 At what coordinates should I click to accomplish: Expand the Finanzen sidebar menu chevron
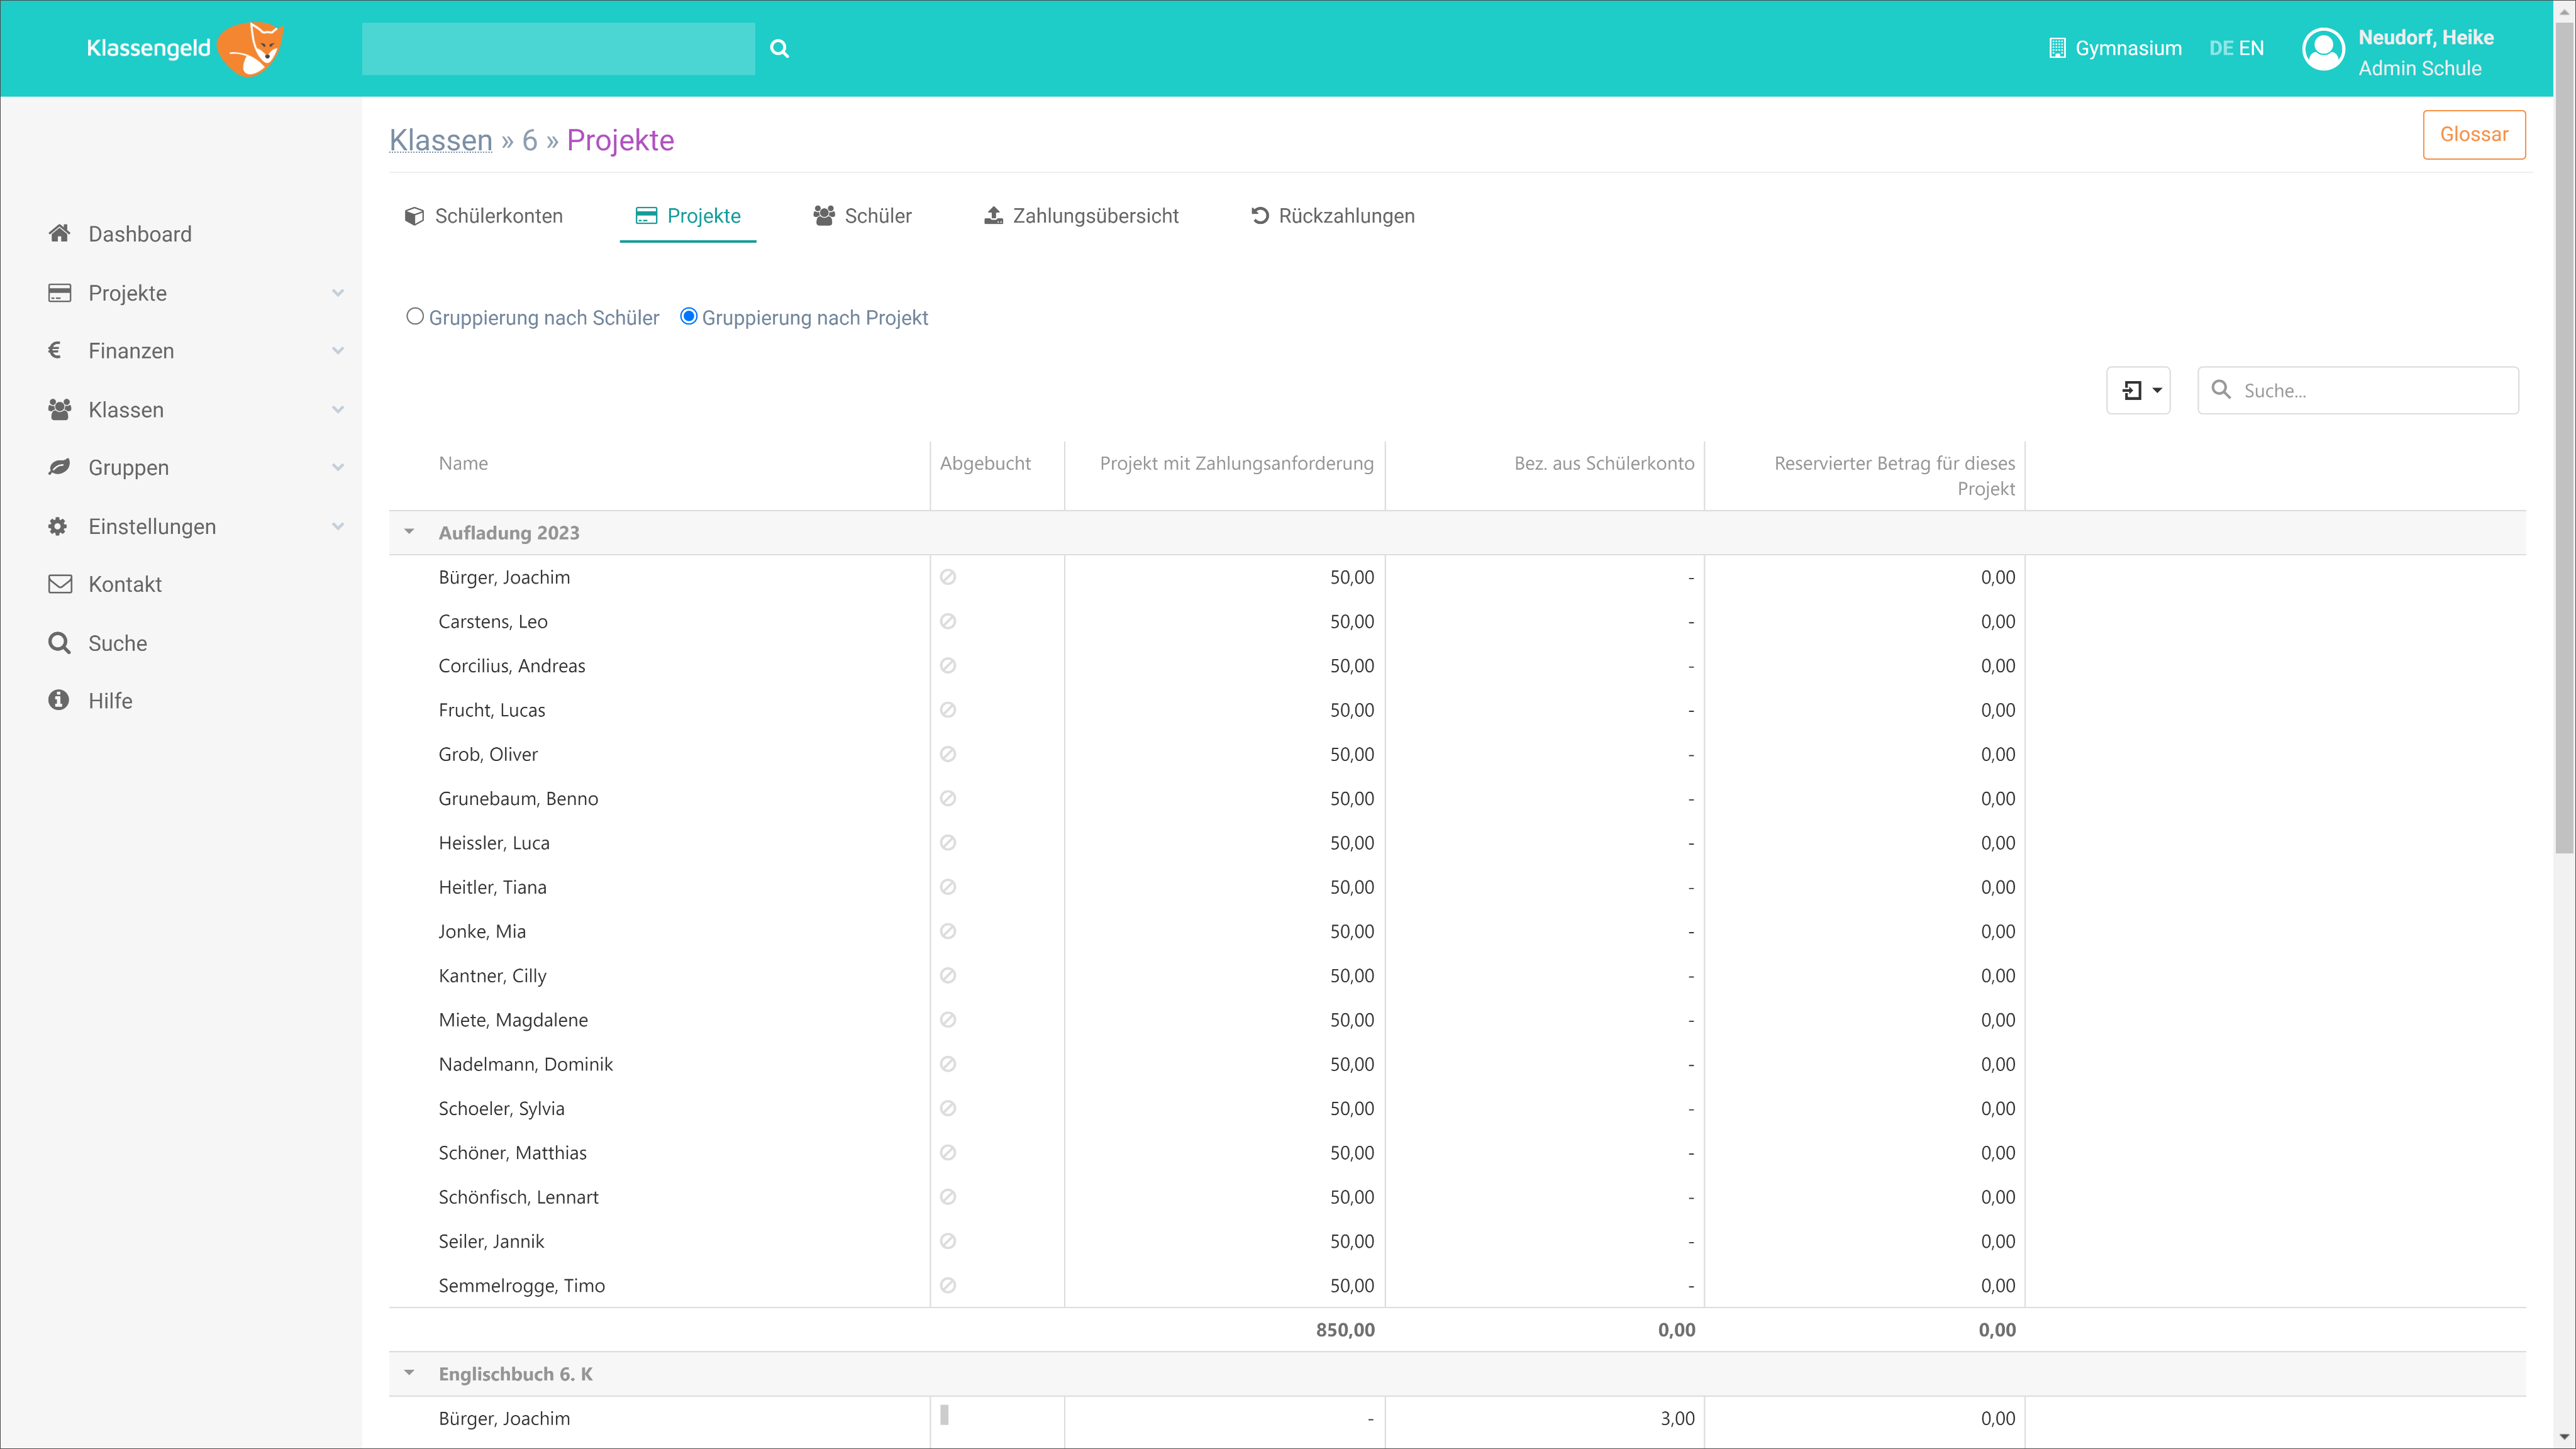click(338, 351)
